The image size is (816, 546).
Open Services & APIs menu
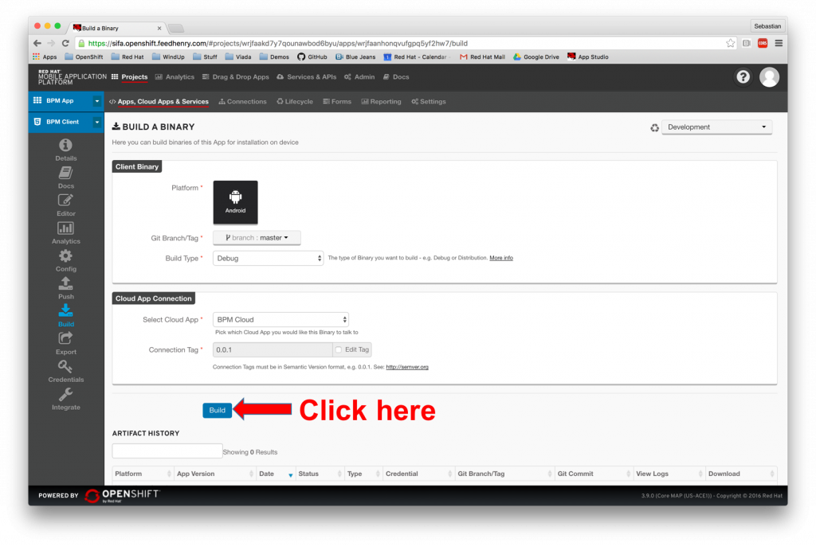tap(307, 77)
